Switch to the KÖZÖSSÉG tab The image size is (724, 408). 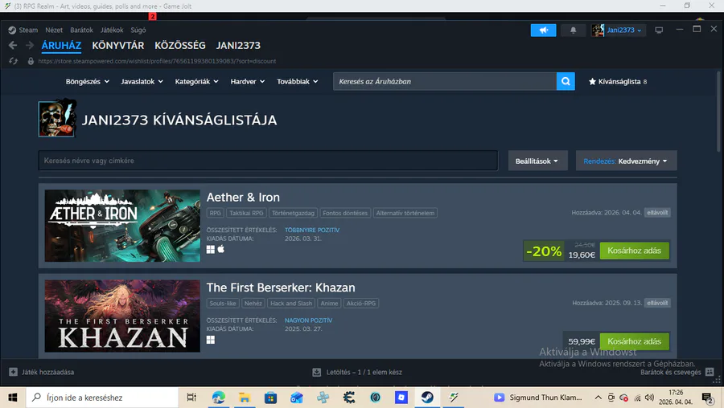180,46
